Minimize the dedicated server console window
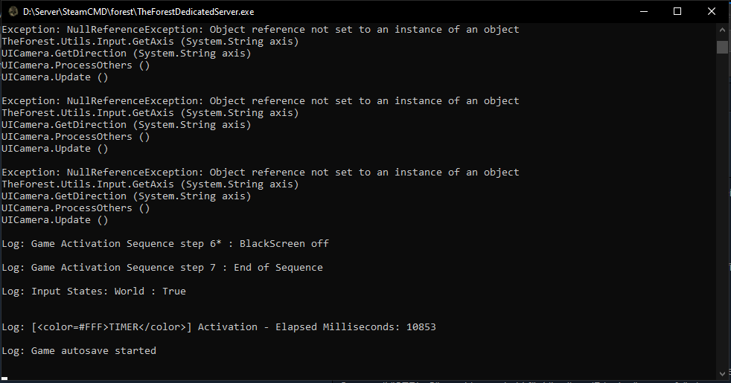Image resolution: width=731 pixels, height=383 pixels. pos(643,11)
